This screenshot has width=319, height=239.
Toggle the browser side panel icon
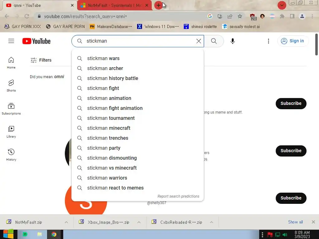point(292,16)
